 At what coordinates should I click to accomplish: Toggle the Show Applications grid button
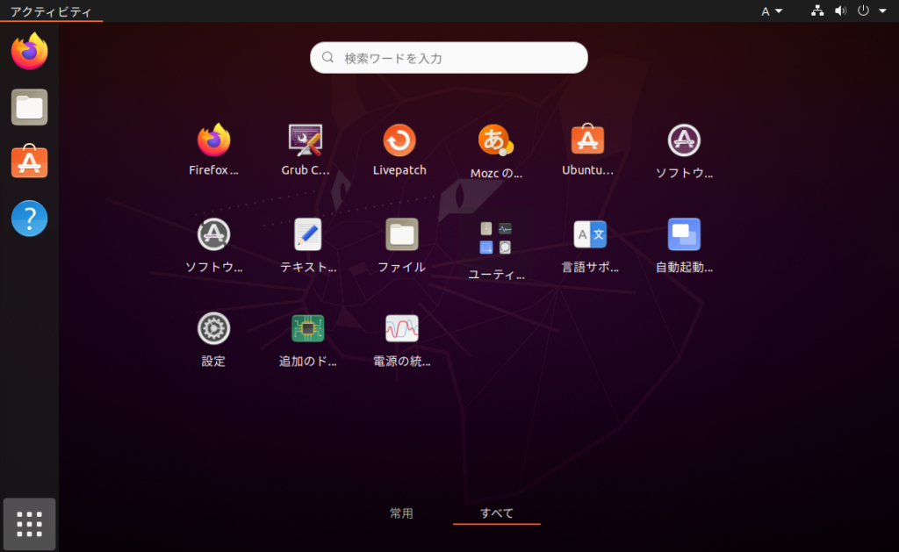tap(29, 524)
